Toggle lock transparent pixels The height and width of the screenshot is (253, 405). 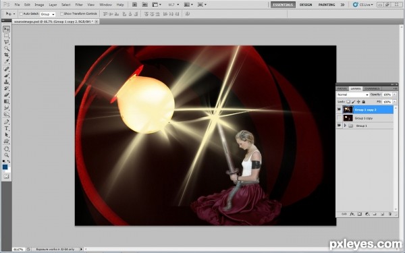(348, 102)
